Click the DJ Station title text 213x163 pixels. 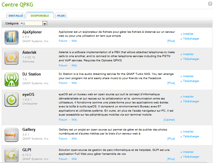coord(31,74)
